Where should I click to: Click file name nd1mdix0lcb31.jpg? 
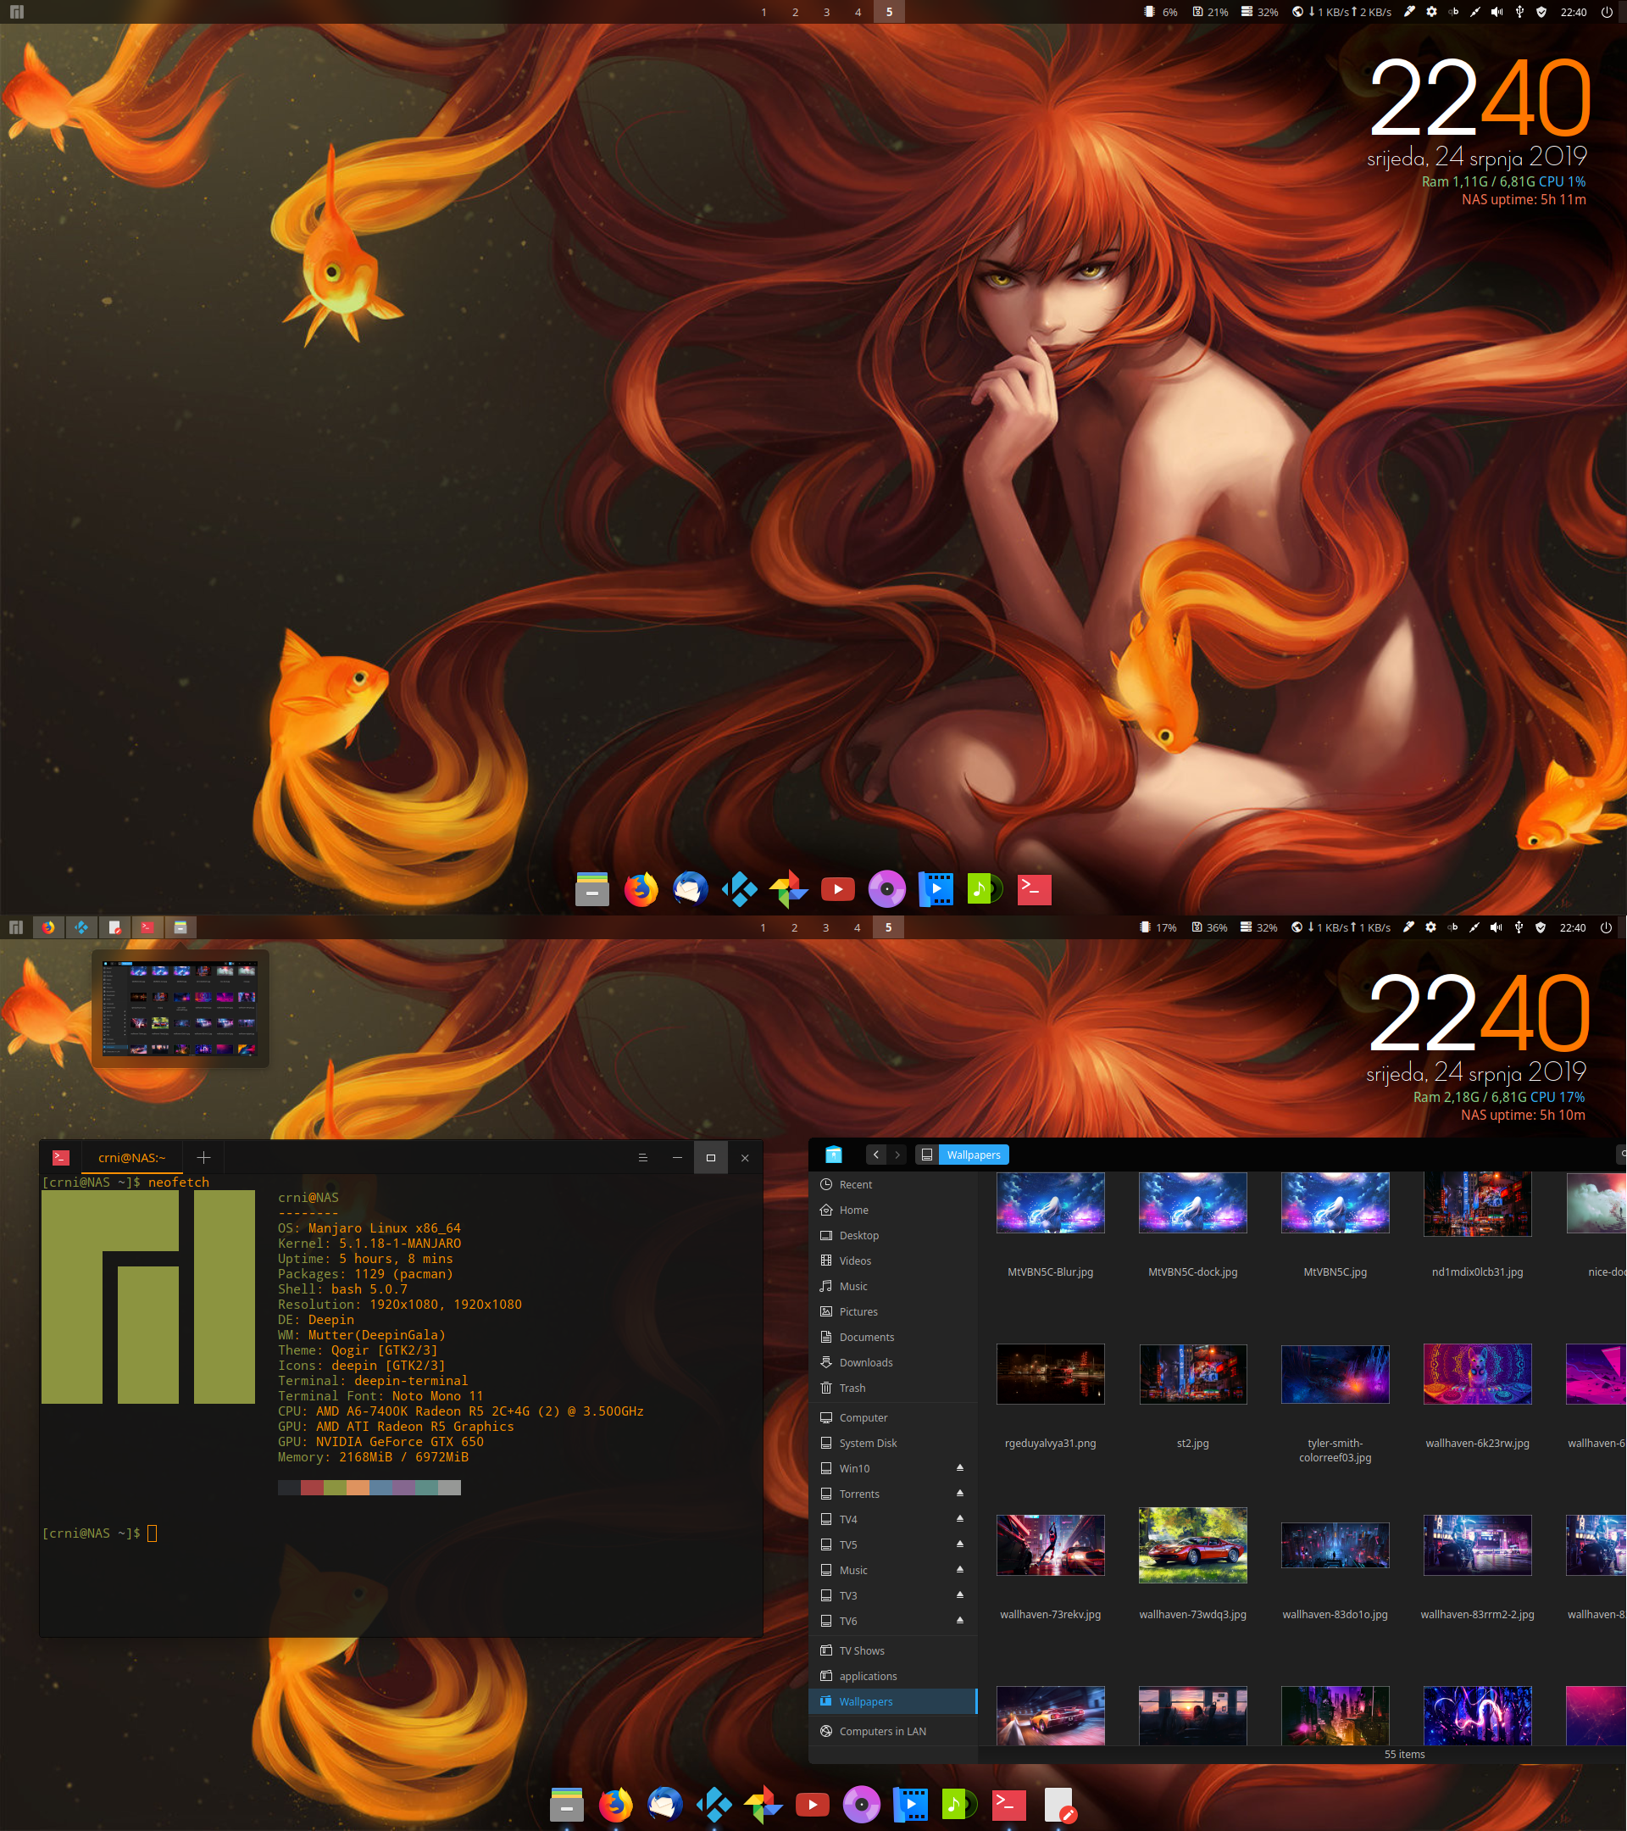click(x=1478, y=1272)
